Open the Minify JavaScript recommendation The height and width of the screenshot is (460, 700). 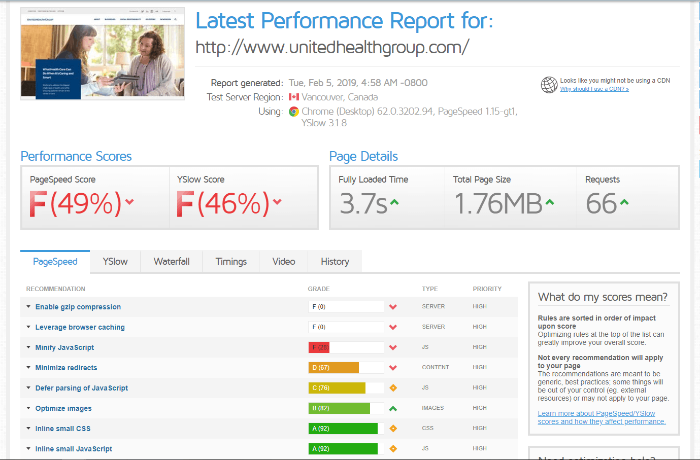pos(65,347)
